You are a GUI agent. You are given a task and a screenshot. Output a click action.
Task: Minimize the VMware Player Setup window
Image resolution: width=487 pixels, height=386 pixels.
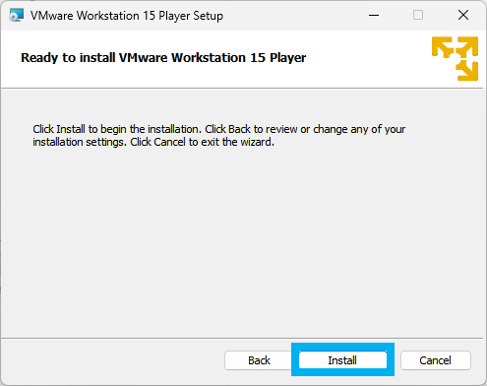[x=374, y=15]
